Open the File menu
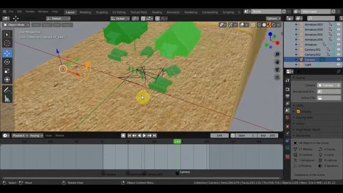 (x=11, y=12)
